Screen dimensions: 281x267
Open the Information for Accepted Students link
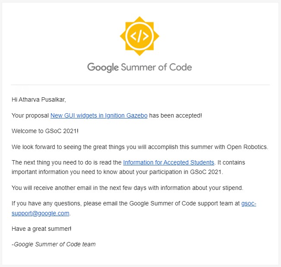point(169,162)
